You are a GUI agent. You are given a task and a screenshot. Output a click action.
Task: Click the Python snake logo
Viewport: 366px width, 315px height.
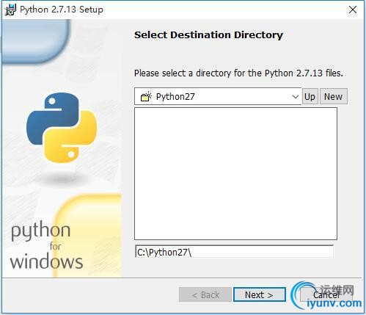click(x=62, y=128)
